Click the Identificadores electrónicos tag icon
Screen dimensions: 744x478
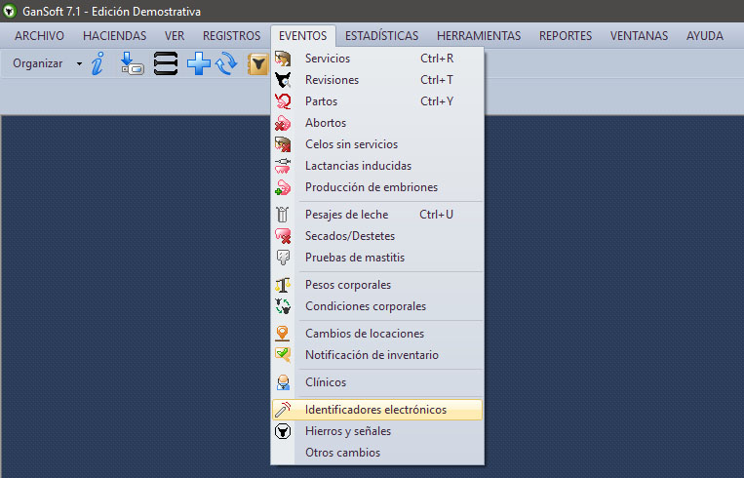tap(283, 409)
